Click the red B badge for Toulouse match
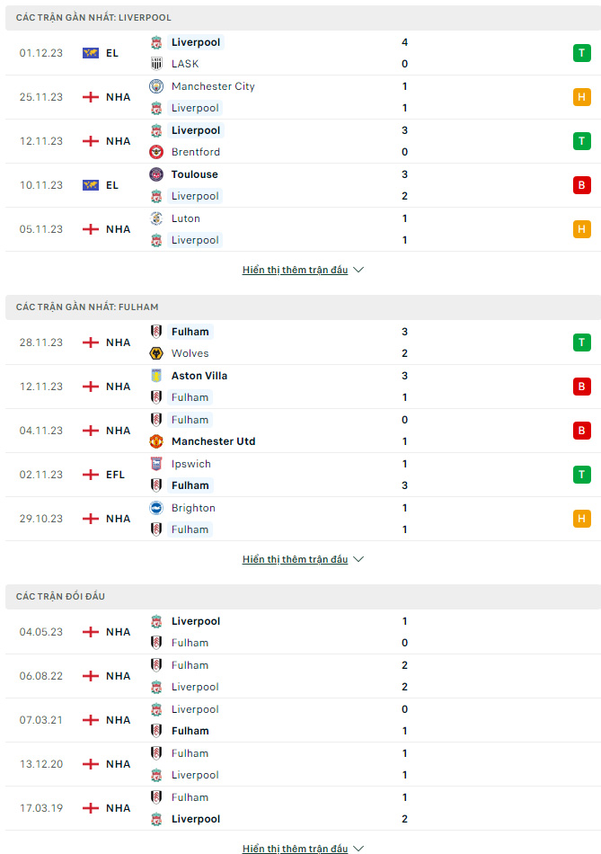Image resolution: width=601 pixels, height=854 pixels. (581, 185)
